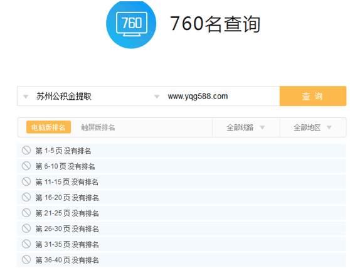Open the keyword history dropdown arrow

[26, 97]
